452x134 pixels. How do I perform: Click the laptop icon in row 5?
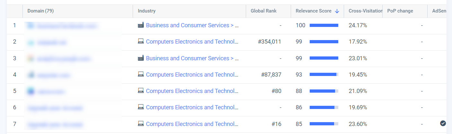(141, 91)
